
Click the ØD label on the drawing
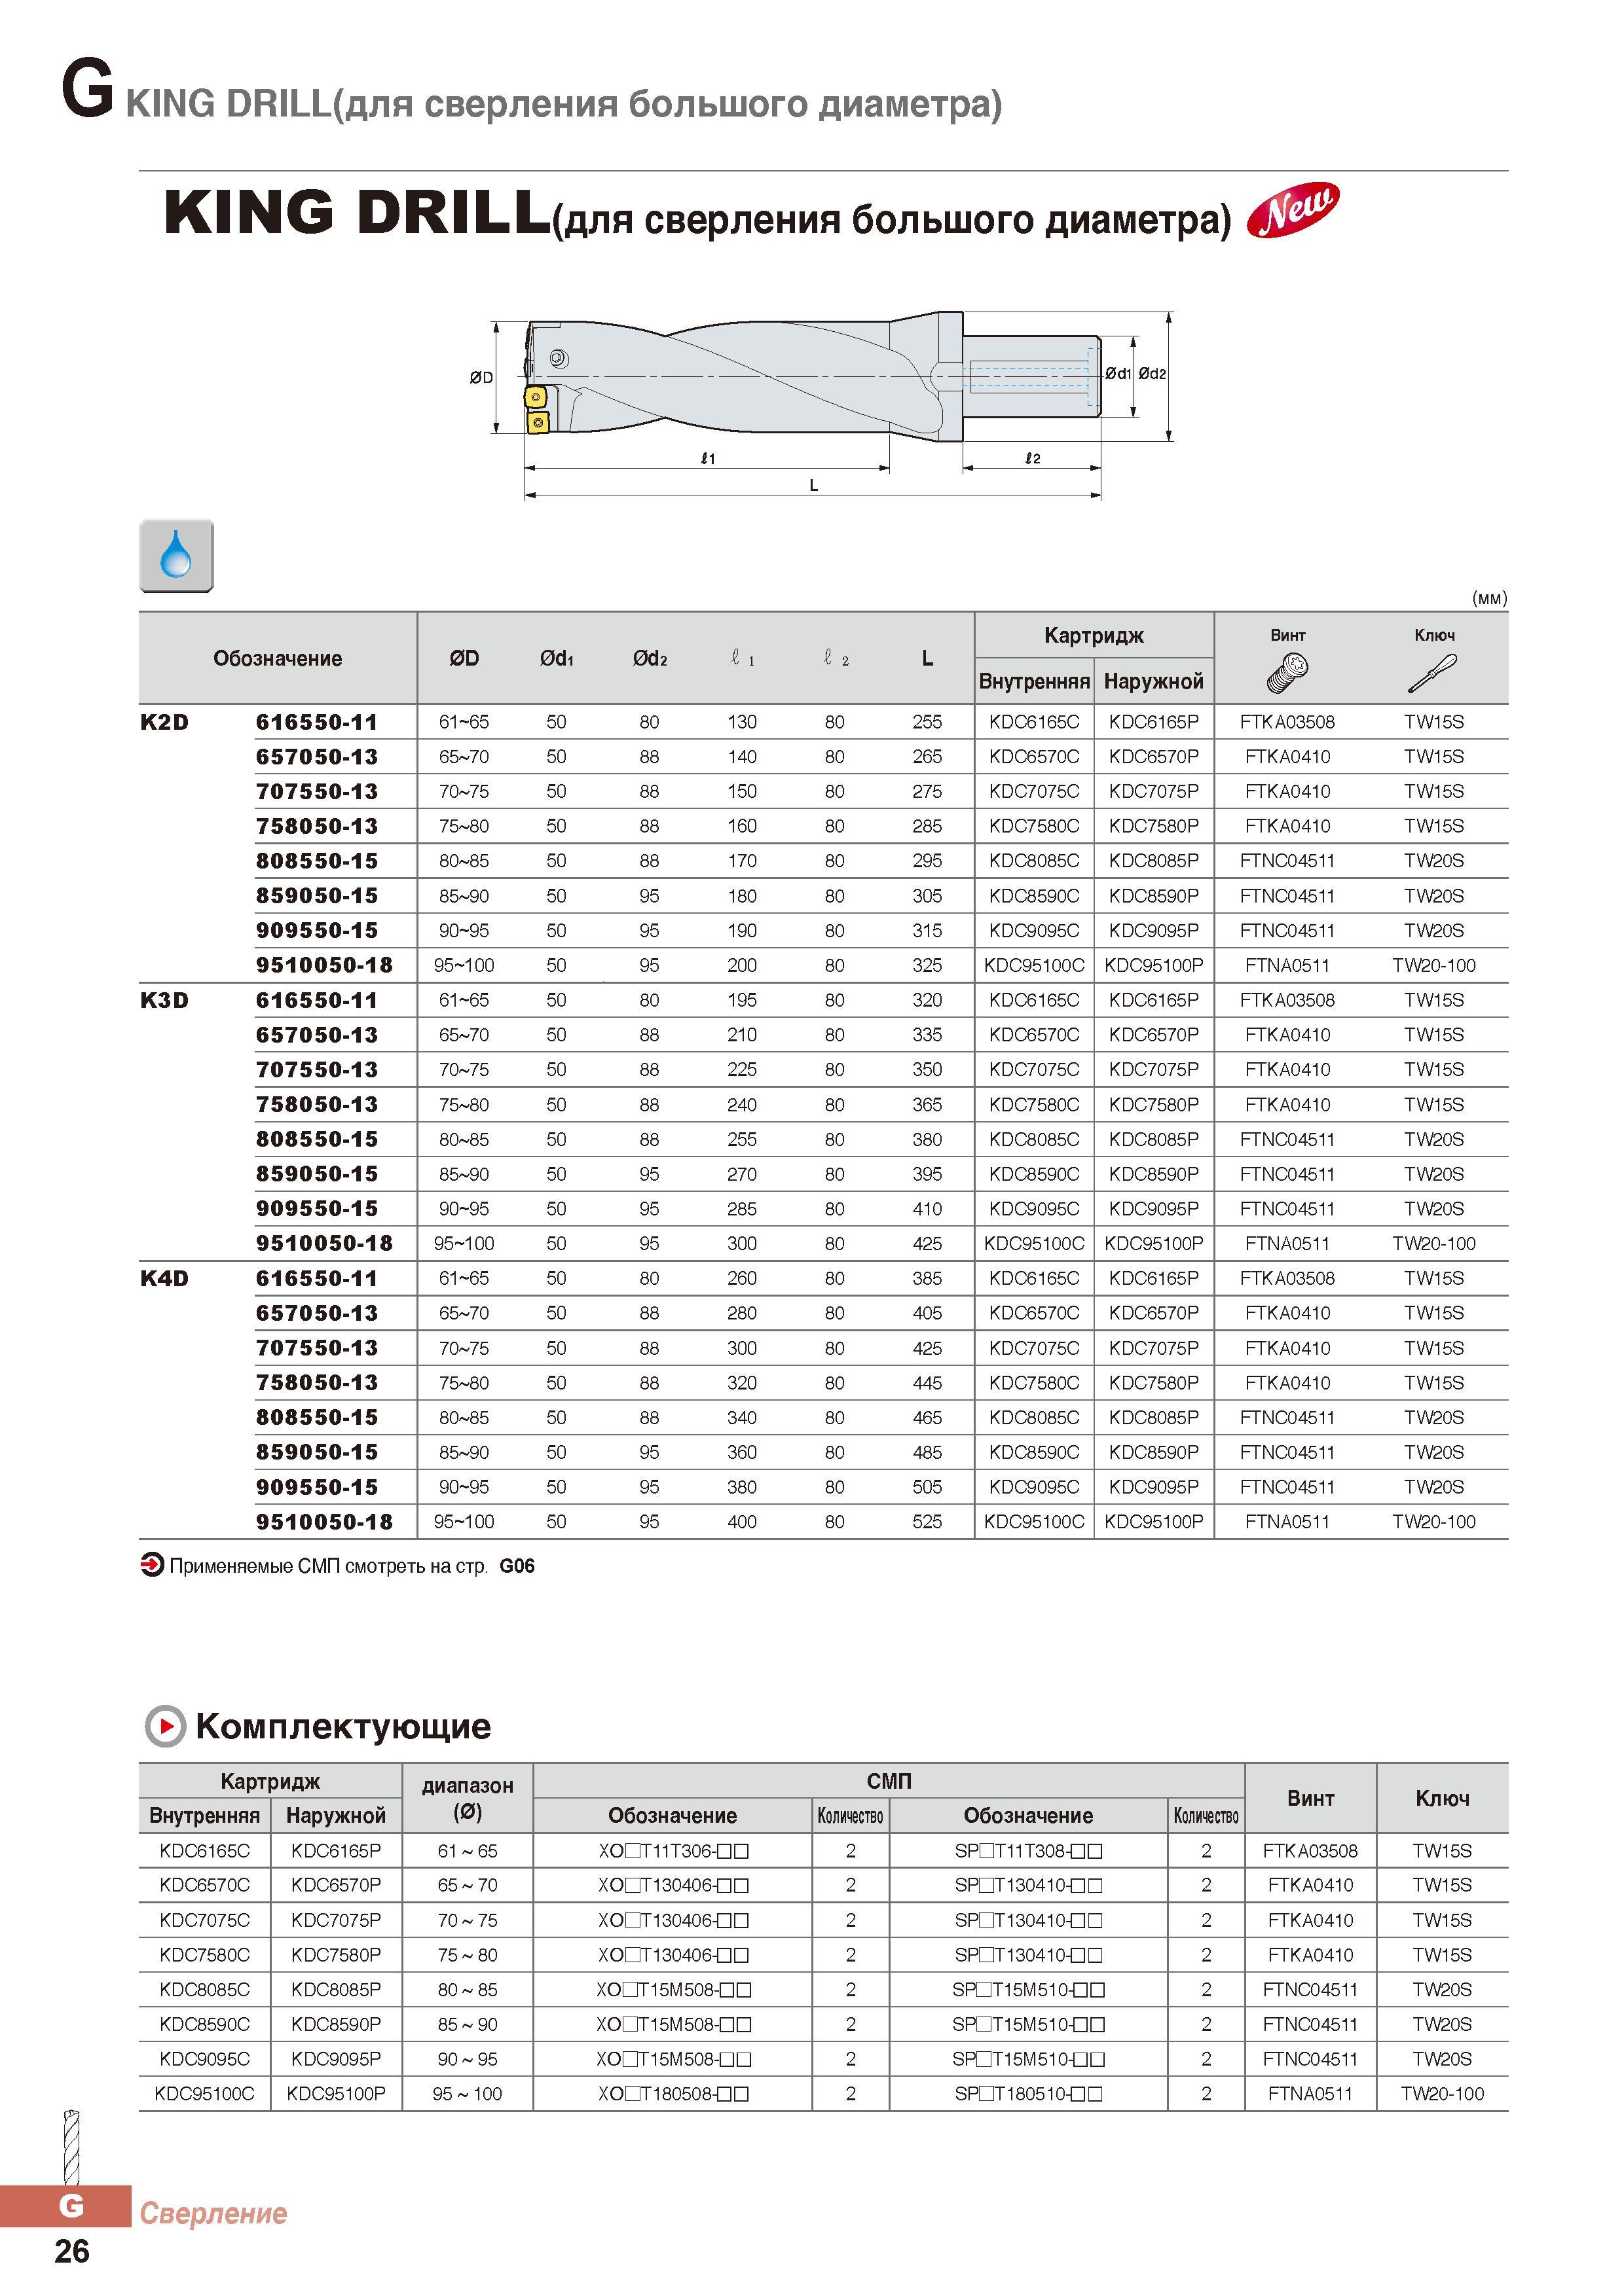click(x=481, y=377)
